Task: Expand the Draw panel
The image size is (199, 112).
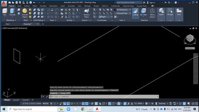Action: click(53, 20)
